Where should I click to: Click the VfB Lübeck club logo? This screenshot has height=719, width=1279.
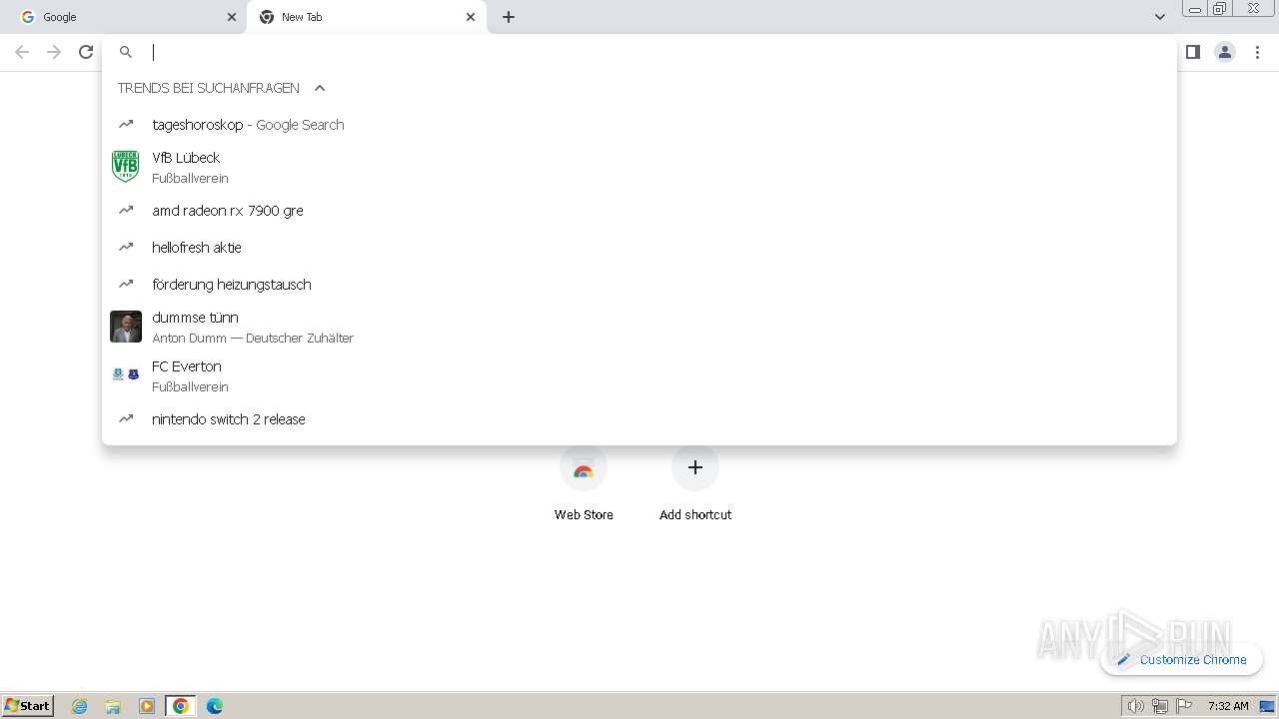pyautogui.click(x=126, y=167)
